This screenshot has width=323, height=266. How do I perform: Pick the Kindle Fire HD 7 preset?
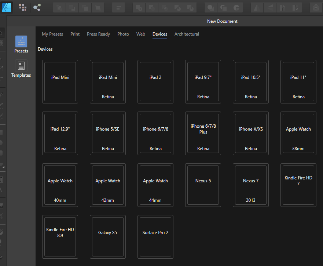[298, 185]
